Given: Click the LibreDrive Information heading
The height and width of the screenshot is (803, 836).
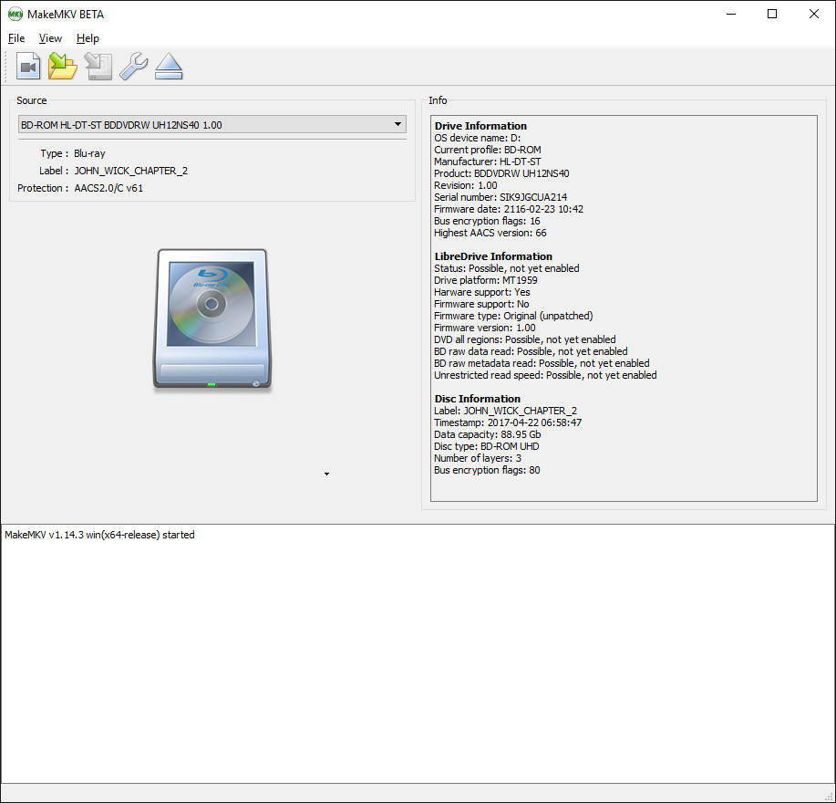Looking at the screenshot, I should pyautogui.click(x=493, y=256).
